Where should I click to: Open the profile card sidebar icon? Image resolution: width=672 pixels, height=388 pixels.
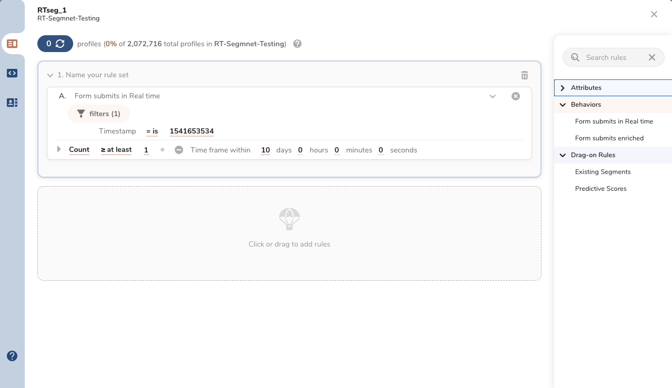(12, 103)
